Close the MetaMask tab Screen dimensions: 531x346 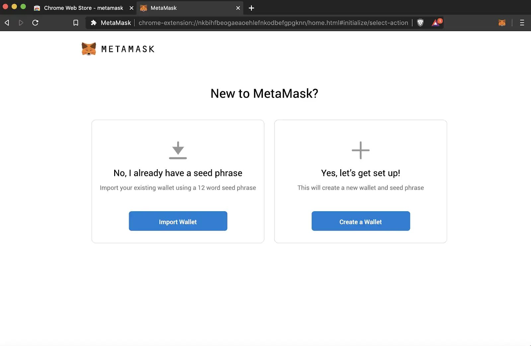[238, 8]
